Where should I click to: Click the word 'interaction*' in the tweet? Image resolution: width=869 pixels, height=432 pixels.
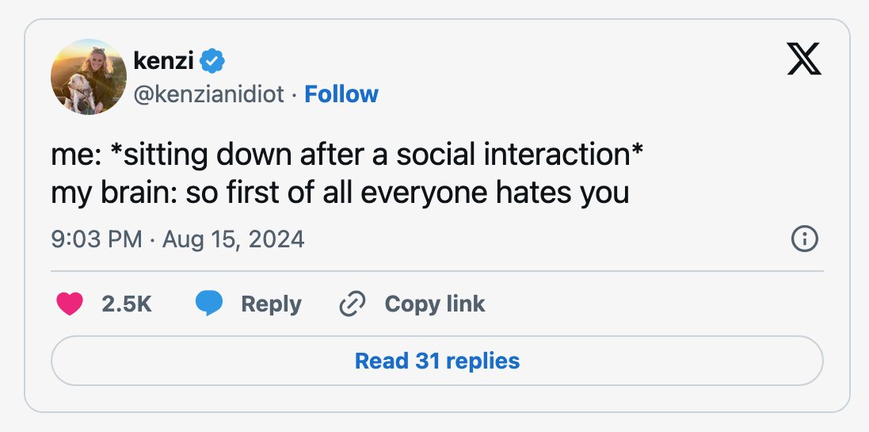(563, 154)
